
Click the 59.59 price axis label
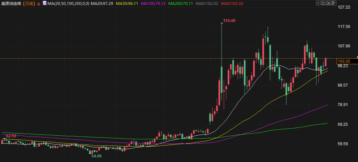pyautogui.click(x=343, y=144)
